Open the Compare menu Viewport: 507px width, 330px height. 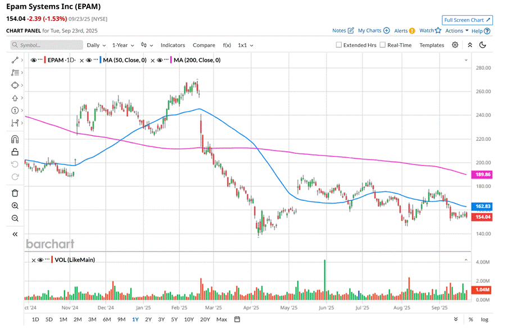pos(203,45)
